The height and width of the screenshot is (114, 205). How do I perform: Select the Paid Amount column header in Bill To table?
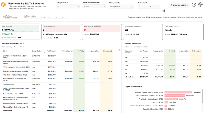51,51
